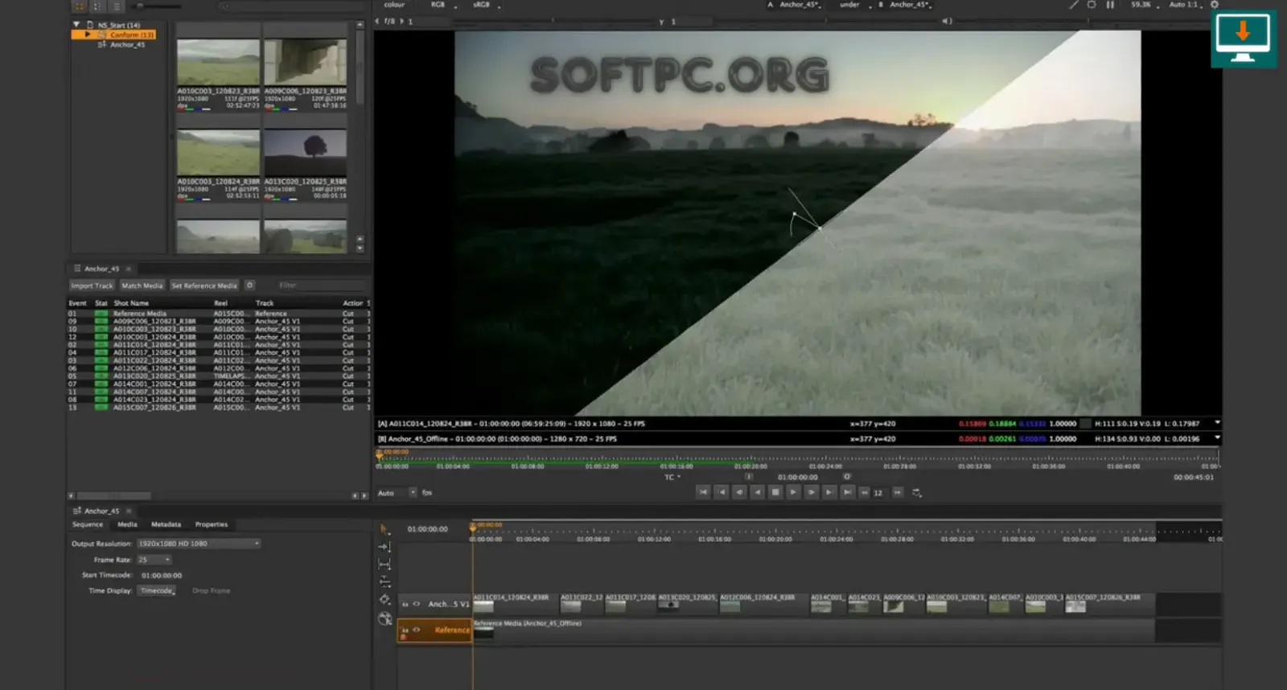Image resolution: width=1287 pixels, height=690 pixels.
Task: Select the timeline razor tool
Action: [x=384, y=600]
